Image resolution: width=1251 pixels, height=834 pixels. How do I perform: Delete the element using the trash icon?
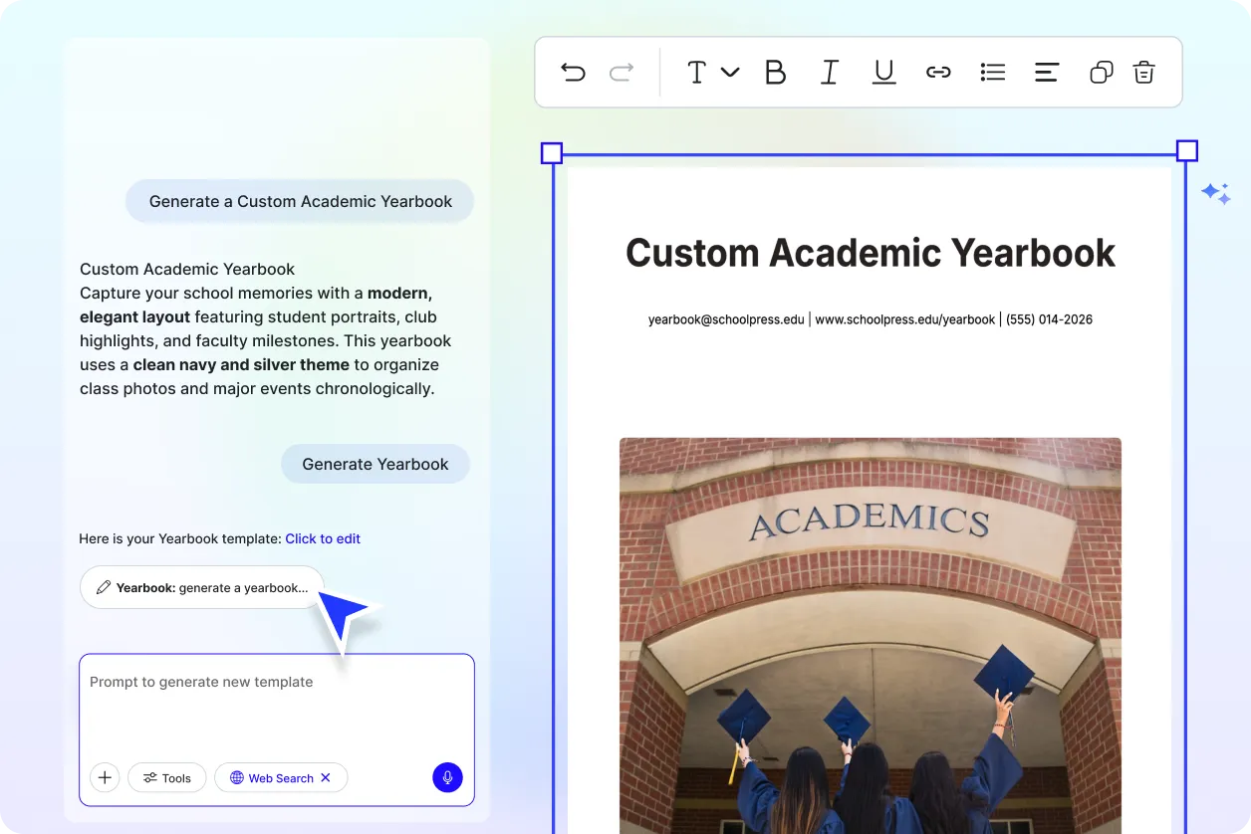[1143, 72]
